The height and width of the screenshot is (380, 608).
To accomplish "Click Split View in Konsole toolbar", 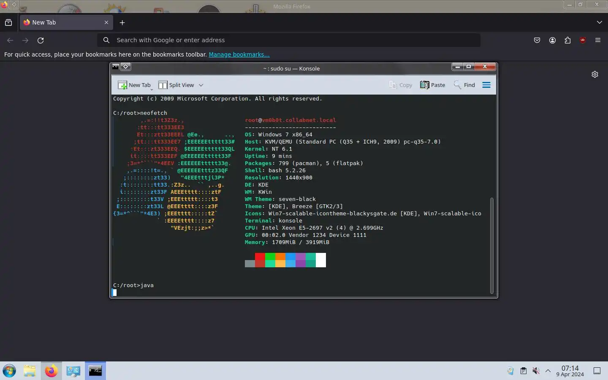I will point(176,85).
